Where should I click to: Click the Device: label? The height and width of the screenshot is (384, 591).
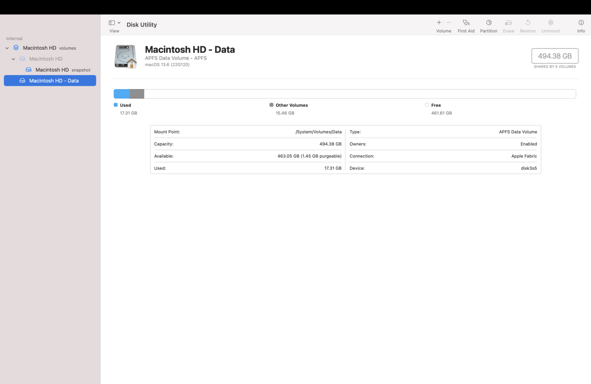(357, 168)
